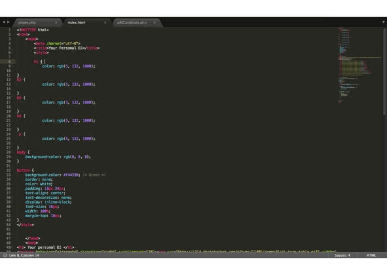Click the body selector
387x275 pixels.
click(x=21, y=152)
